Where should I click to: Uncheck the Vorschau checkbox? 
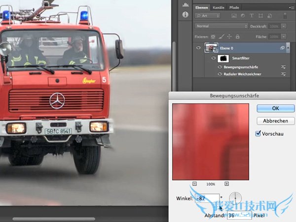pyautogui.click(x=258, y=134)
